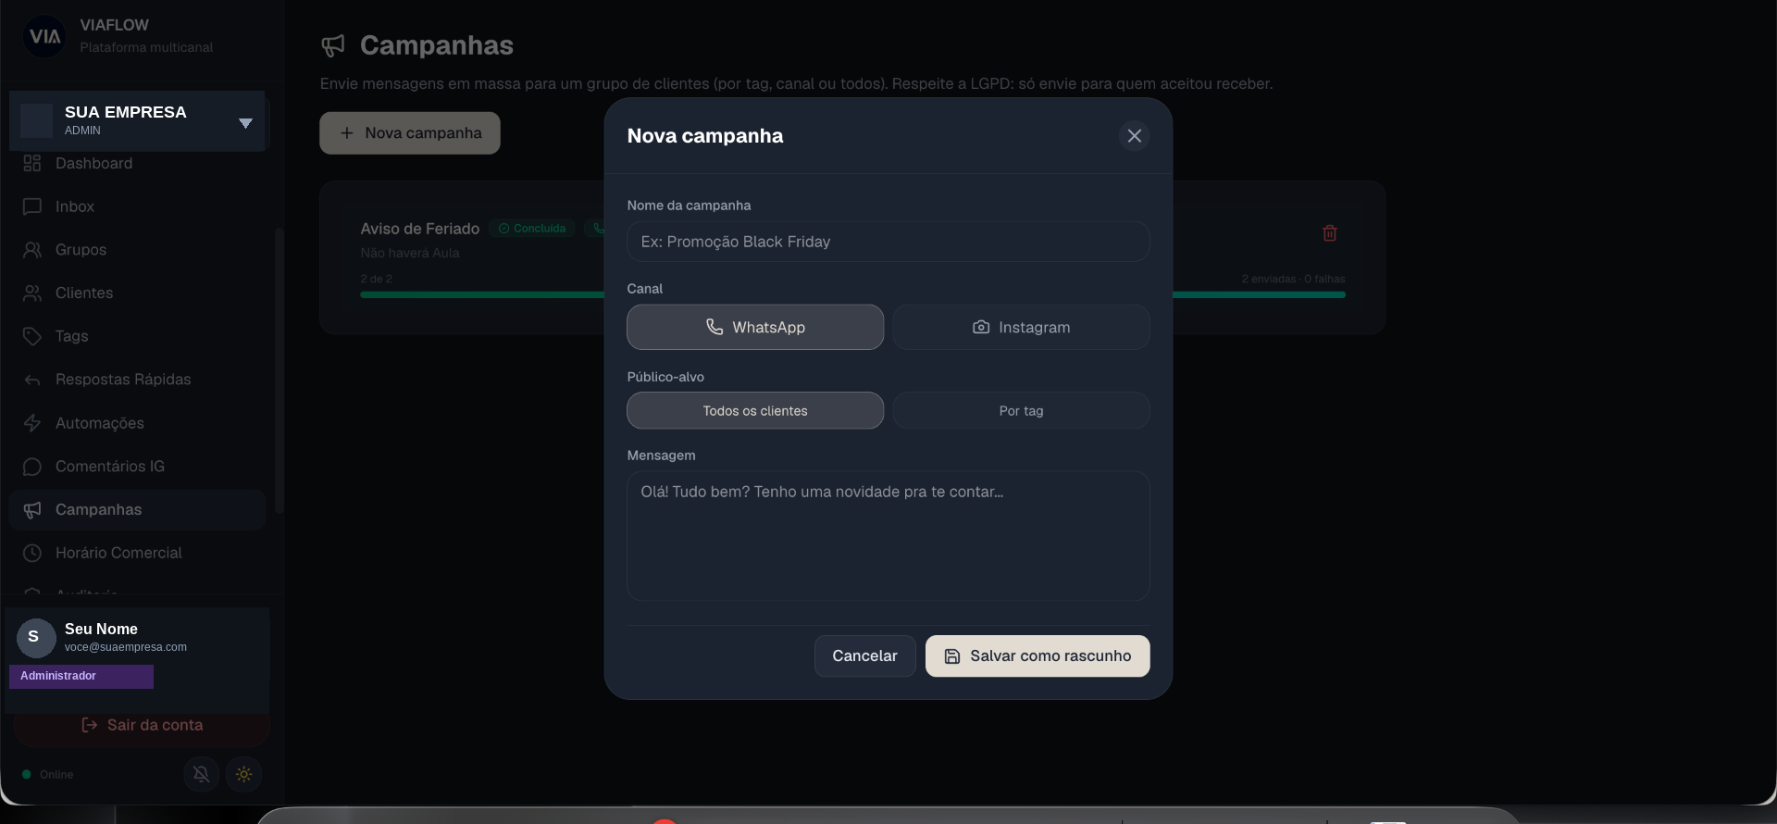Choose Todos os clientes as audience

pos(755,410)
